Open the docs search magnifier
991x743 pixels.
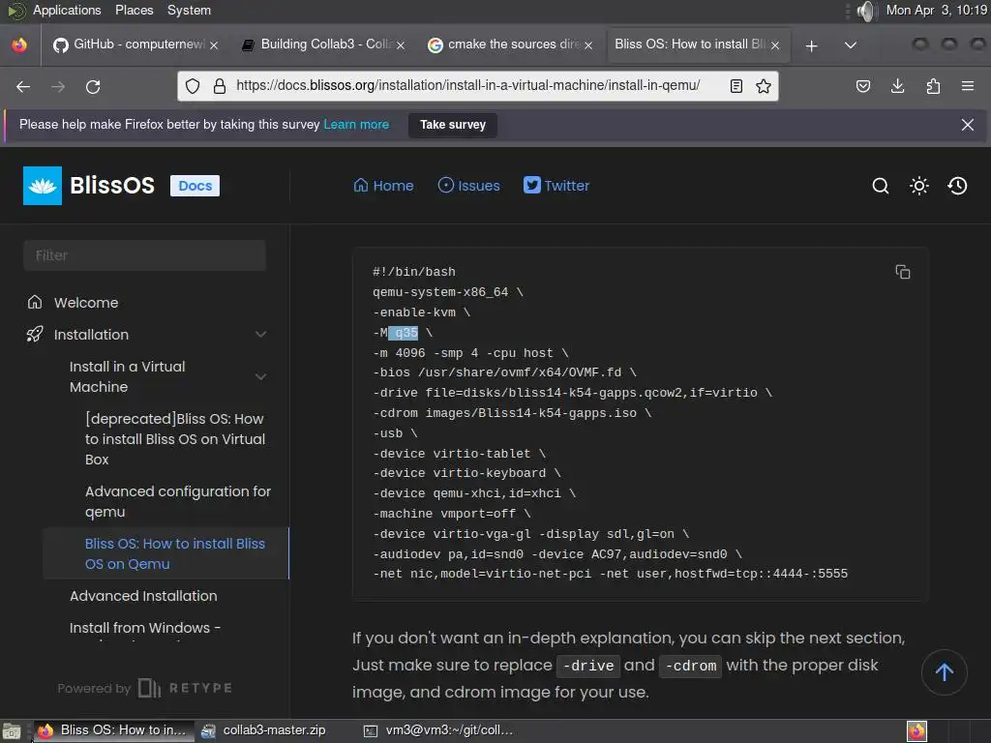pos(881,186)
